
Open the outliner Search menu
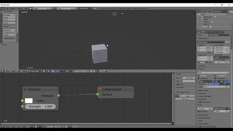tap(210, 12)
